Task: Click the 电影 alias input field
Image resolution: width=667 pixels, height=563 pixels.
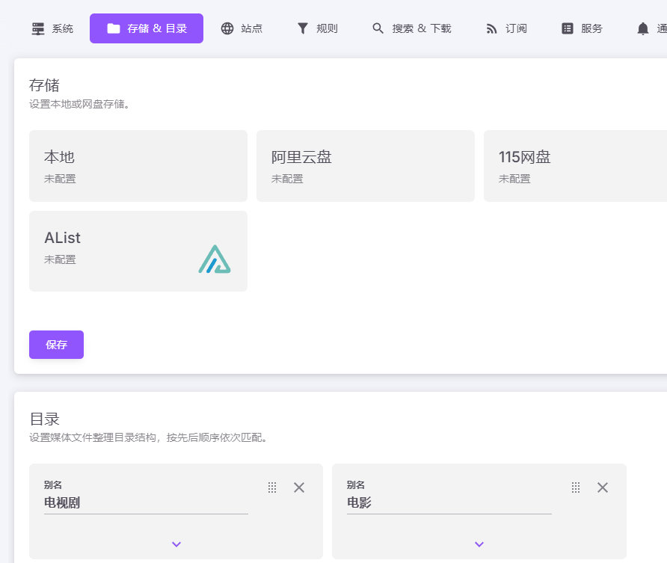Action: [x=449, y=502]
